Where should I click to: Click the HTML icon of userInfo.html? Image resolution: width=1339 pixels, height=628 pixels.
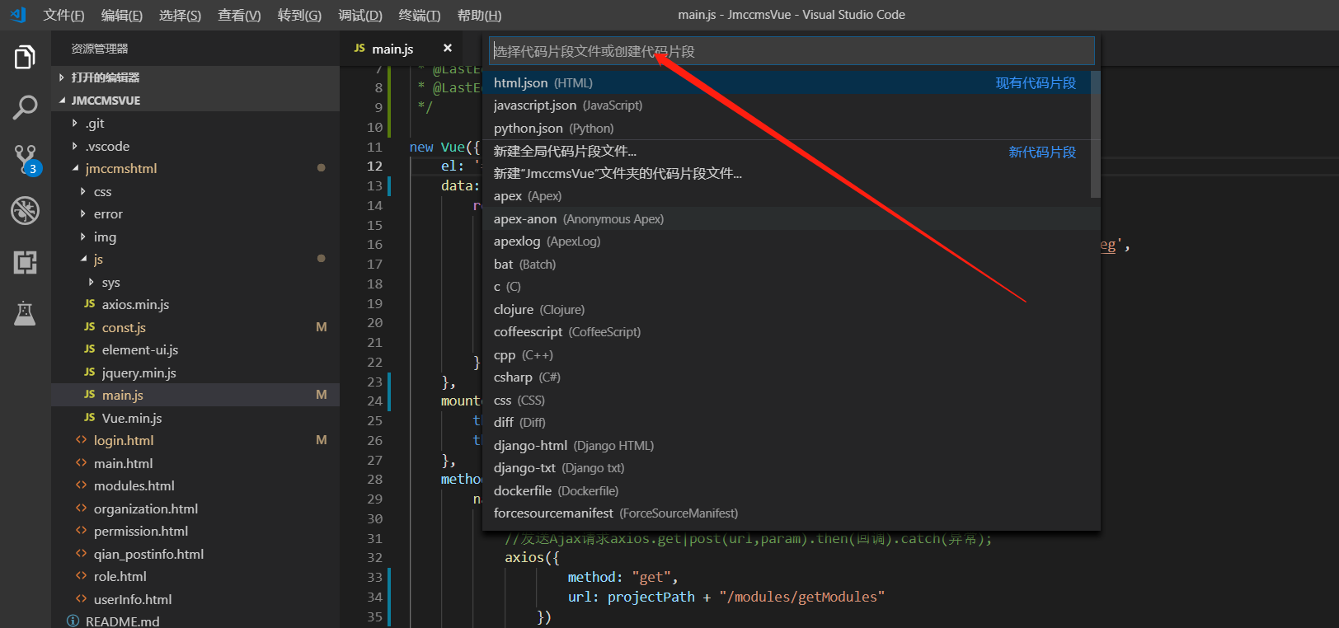point(81,599)
